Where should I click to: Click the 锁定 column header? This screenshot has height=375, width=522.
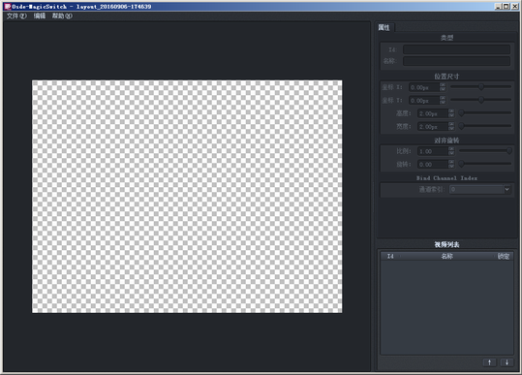coord(504,256)
